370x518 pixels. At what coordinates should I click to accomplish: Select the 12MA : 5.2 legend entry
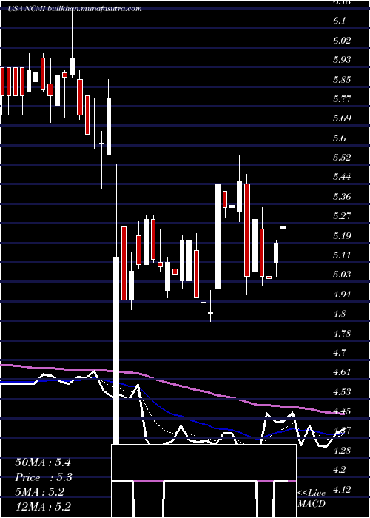tap(43, 507)
